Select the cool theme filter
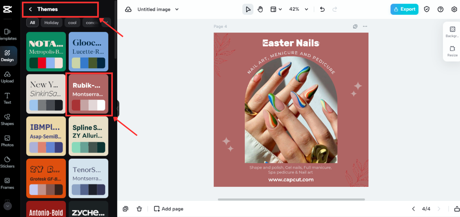 [72, 23]
